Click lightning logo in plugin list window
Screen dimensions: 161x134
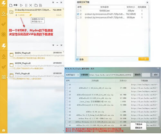coord(4,46)
